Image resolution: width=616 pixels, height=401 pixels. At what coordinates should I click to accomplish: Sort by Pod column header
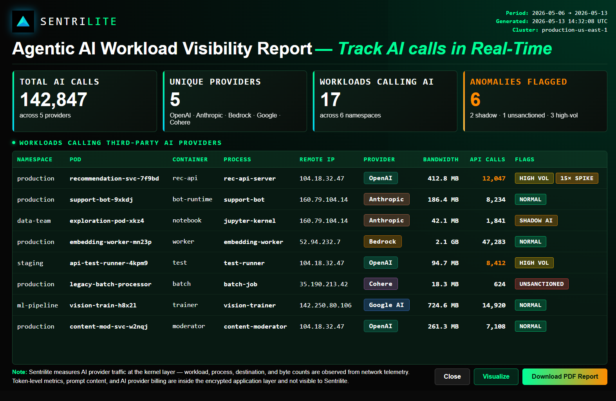tap(76, 159)
